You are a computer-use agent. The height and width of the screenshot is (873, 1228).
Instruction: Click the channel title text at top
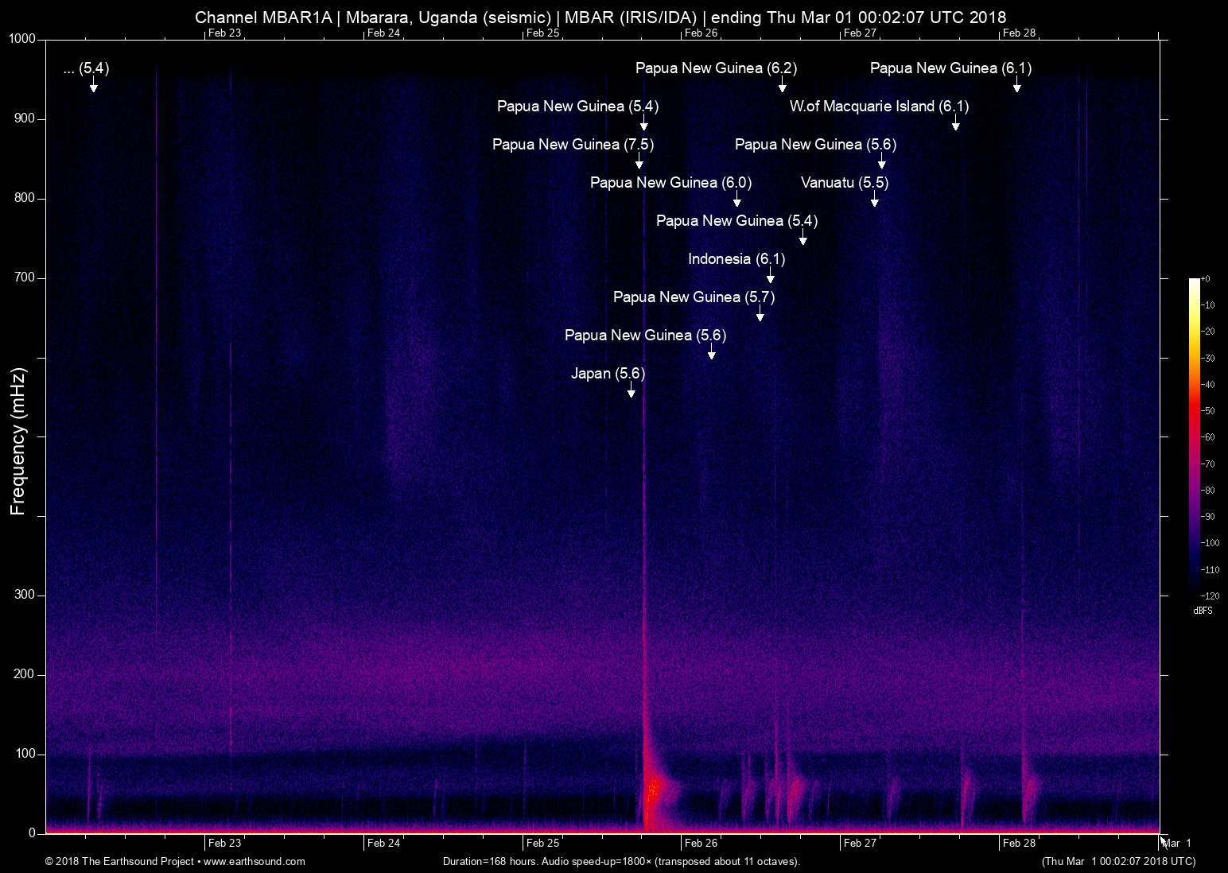click(600, 17)
